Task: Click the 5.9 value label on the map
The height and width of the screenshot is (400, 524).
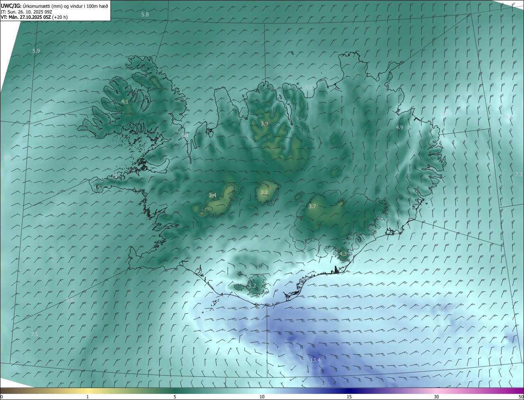Action: (x=36, y=51)
